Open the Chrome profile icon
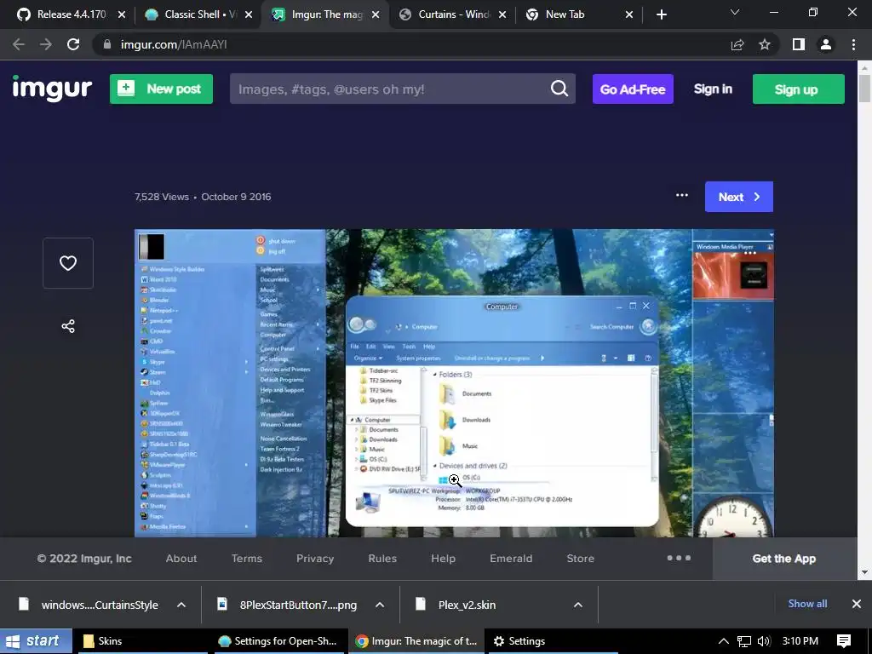The width and height of the screenshot is (872, 654). [x=826, y=44]
